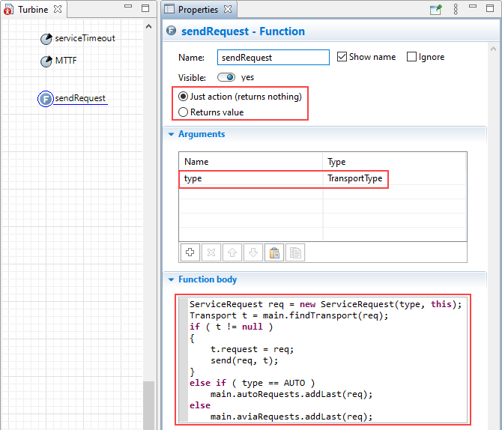Select the MTTF parameter icon

[46, 61]
